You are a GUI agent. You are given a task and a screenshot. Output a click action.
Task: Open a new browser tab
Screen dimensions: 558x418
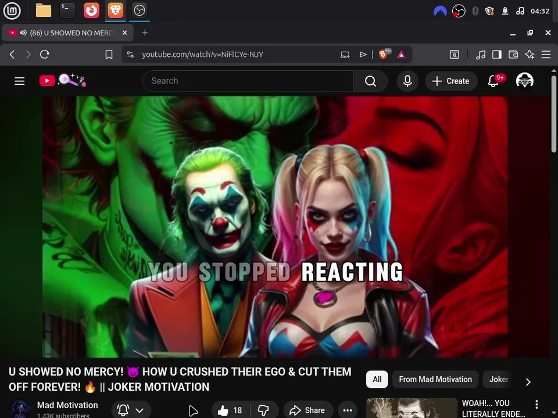tap(145, 33)
